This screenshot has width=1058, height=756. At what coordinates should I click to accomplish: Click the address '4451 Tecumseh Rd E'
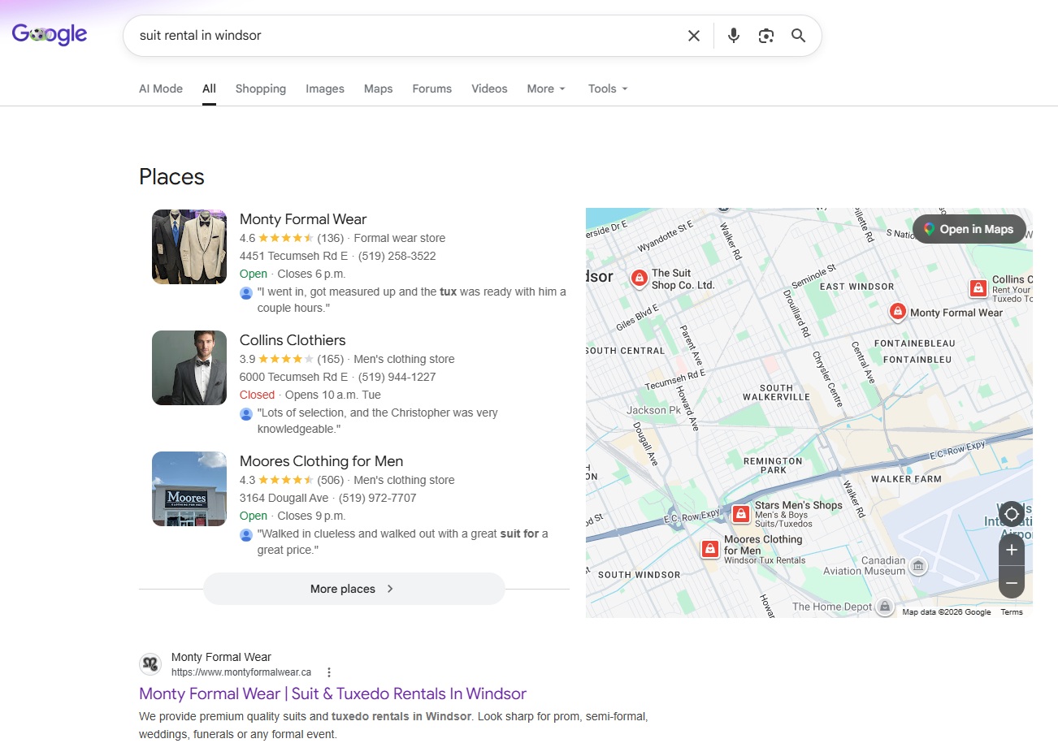tap(293, 256)
